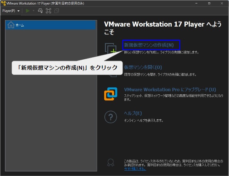Open the power options arrow beside play
229x176 pixels.
coord(33,11)
